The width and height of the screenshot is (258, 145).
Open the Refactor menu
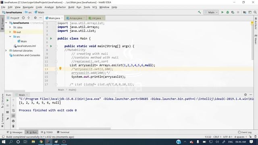(x=61, y=7)
